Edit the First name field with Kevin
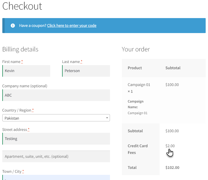Screen dimensions: 208x180 pyautogui.click(x=26, y=71)
